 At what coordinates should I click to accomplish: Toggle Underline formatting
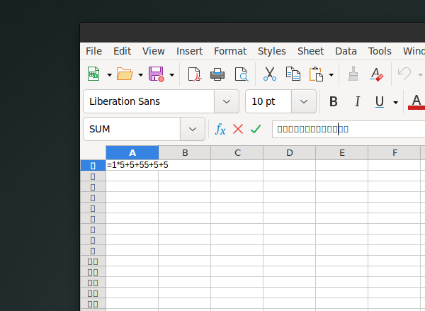coord(380,101)
